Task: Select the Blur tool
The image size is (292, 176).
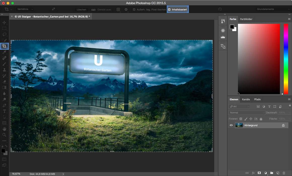Action: tap(4, 93)
